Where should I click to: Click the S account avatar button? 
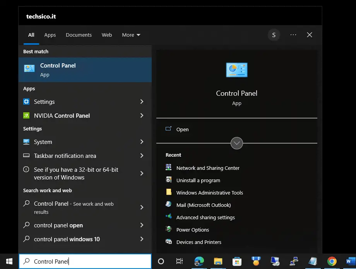pos(274,35)
